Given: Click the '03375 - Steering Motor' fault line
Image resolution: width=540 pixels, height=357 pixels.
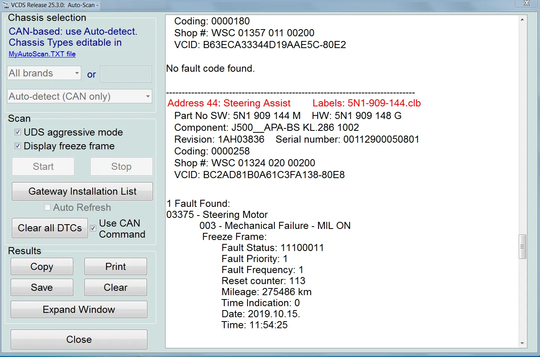Looking at the screenshot, I should 217,215.
